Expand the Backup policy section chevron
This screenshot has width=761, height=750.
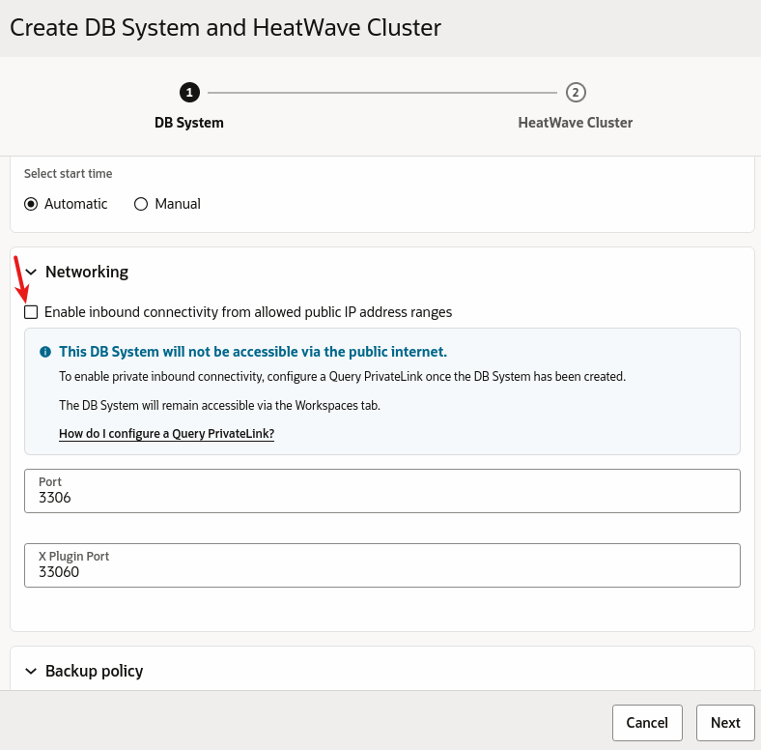pyautogui.click(x=31, y=671)
